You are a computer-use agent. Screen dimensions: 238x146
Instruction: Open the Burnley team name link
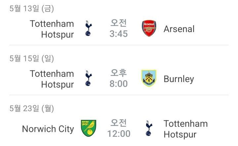[x=179, y=79]
